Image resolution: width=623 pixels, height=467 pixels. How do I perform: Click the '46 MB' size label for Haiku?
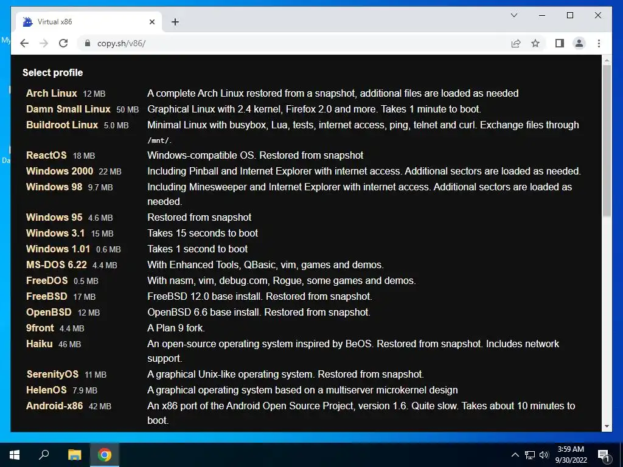(x=69, y=344)
